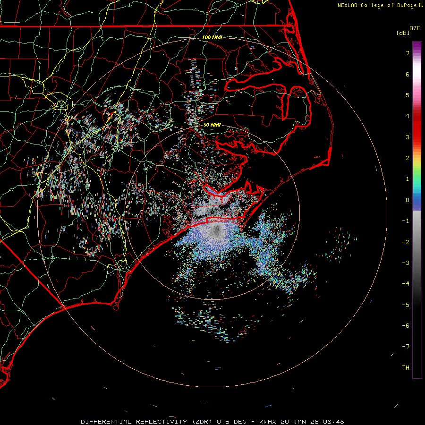Click the legend value 5

point(408,95)
